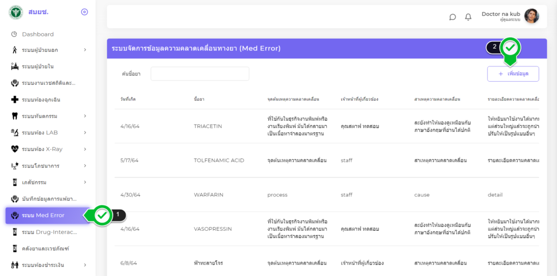Expand the ระบบห้องชำระเงิน chevron

point(85,265)
